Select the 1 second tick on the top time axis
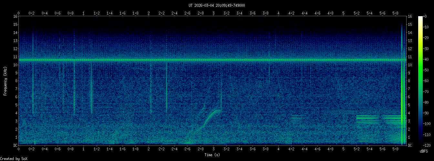The image size is (434, 161). (84, 13)
